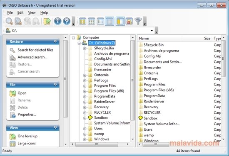Click the green one-level-up toolbar icon

pos(47,21)
